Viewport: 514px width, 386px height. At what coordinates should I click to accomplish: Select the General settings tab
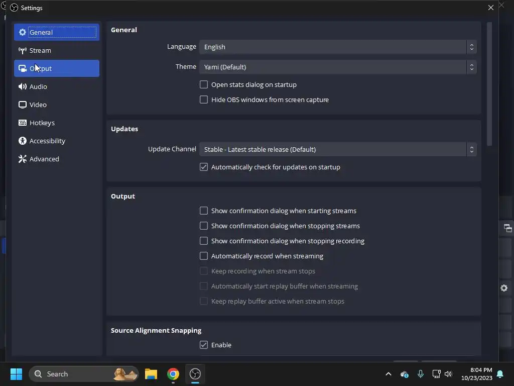(57, 32)
